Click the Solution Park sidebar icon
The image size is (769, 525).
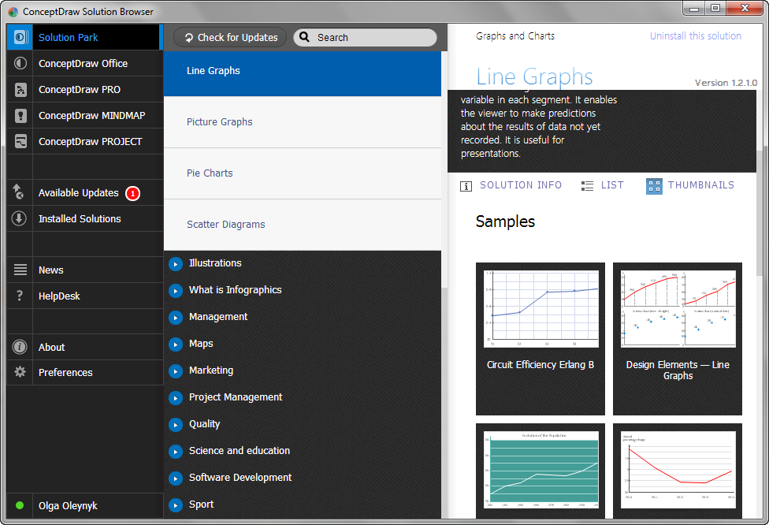[20, 37]
